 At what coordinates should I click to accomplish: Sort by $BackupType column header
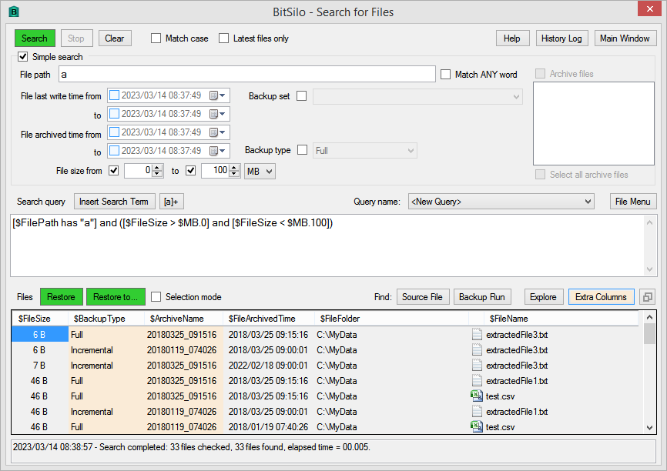pos(105,319)
